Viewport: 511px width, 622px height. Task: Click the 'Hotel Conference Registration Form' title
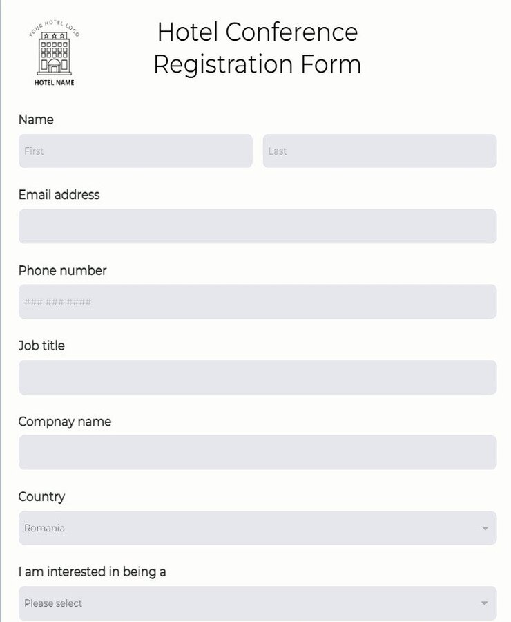(x=258, y=48)
